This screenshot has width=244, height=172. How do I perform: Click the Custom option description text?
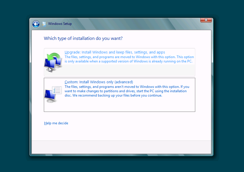coord(127,91)
